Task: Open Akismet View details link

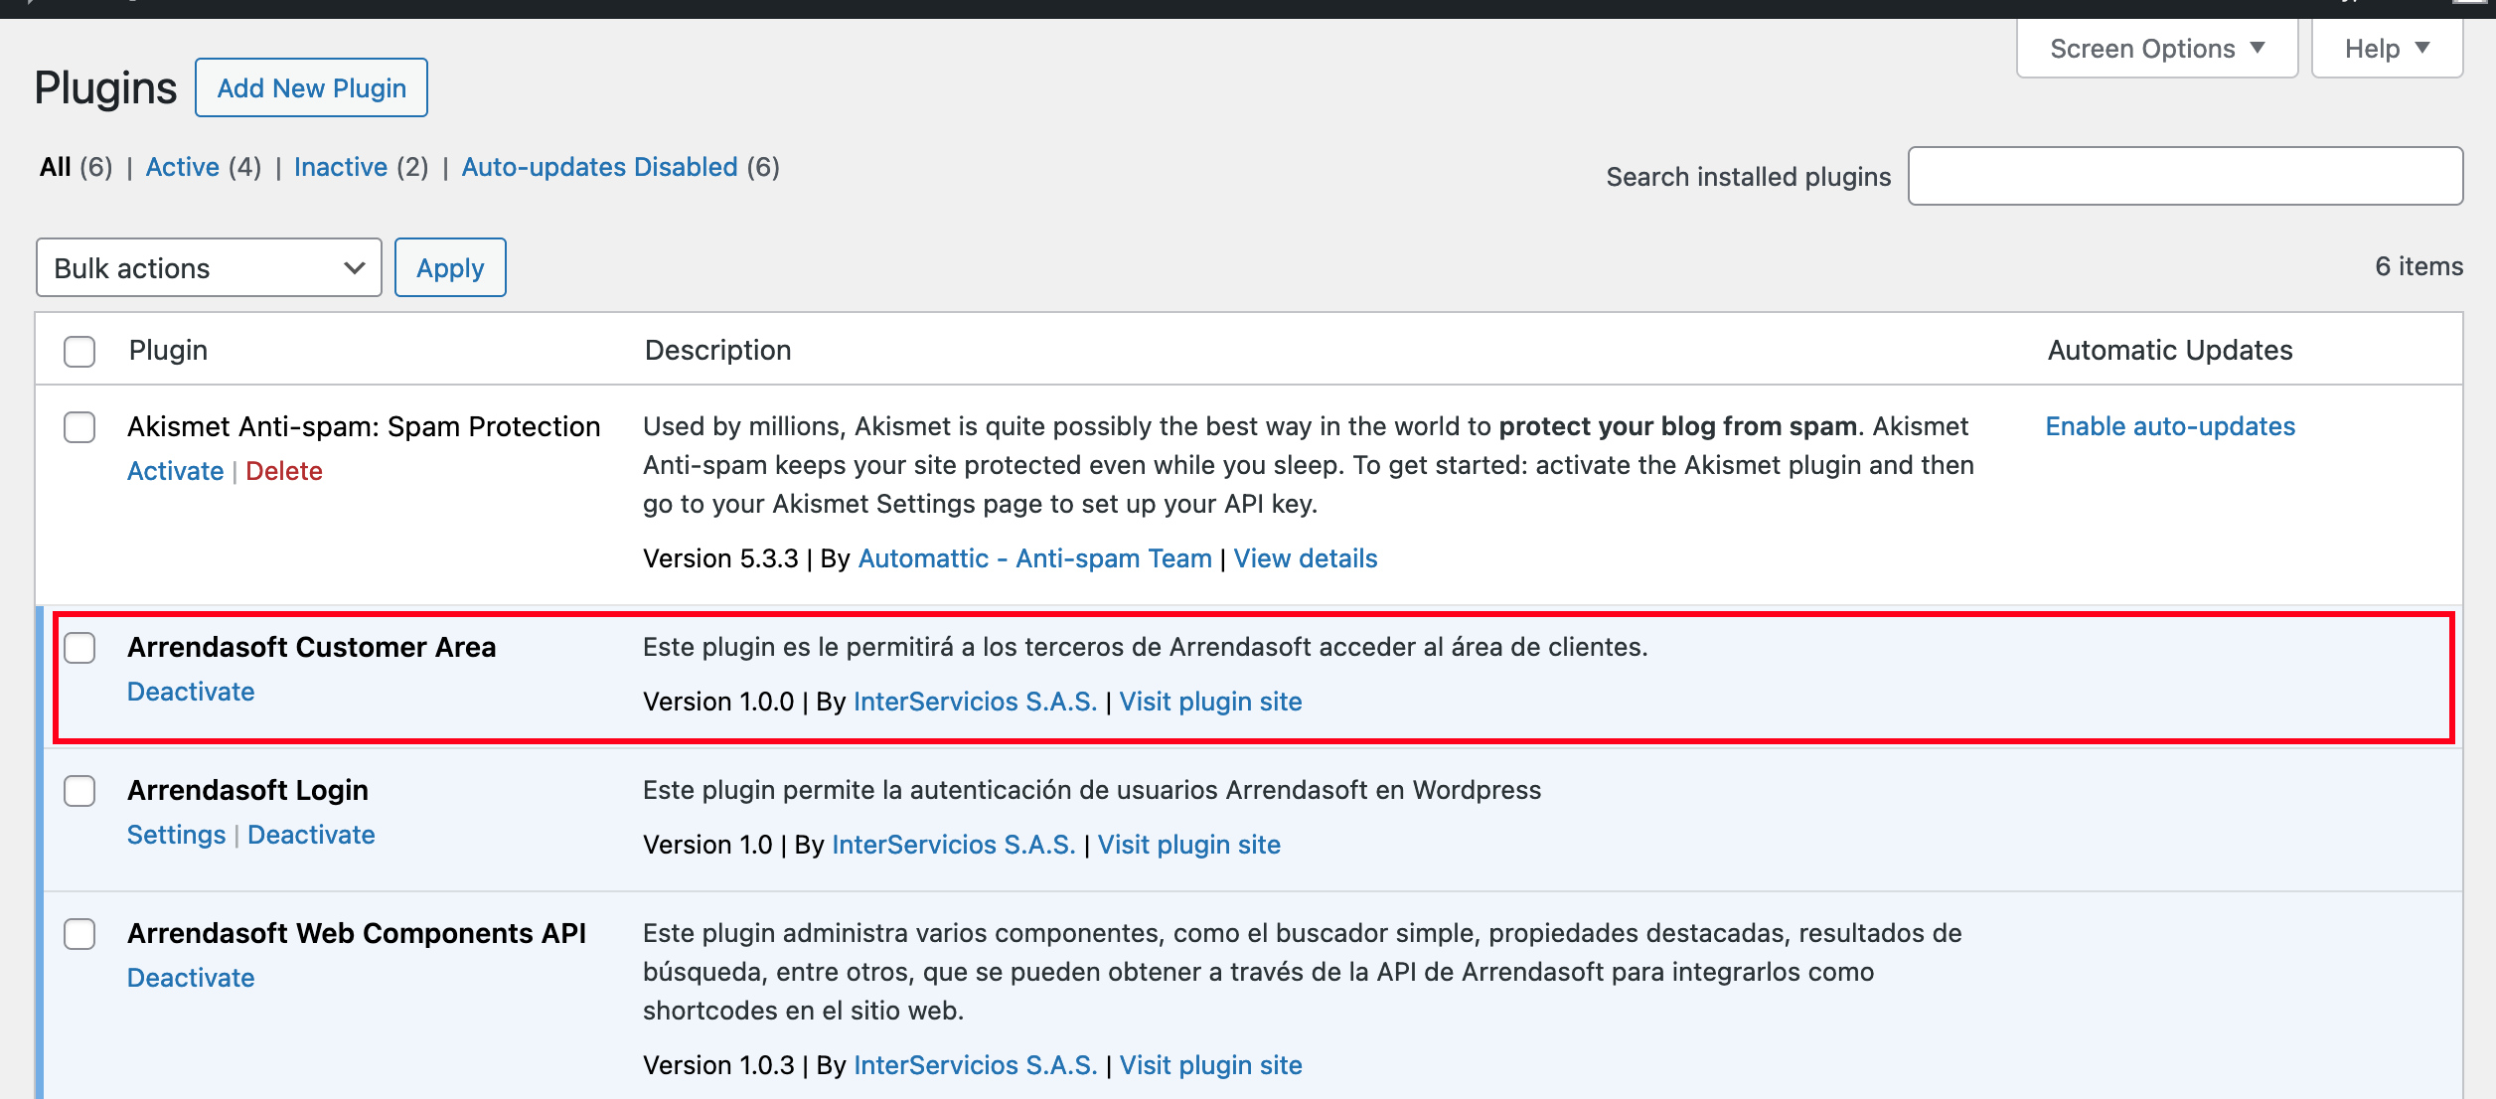Action: pos(1305,558)
